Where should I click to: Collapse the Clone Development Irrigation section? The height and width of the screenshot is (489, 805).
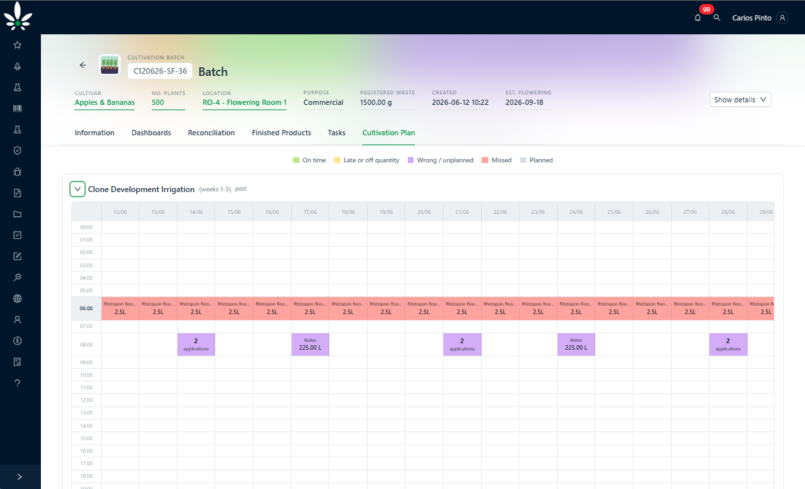pyautogui.click(x=78, y=189)
